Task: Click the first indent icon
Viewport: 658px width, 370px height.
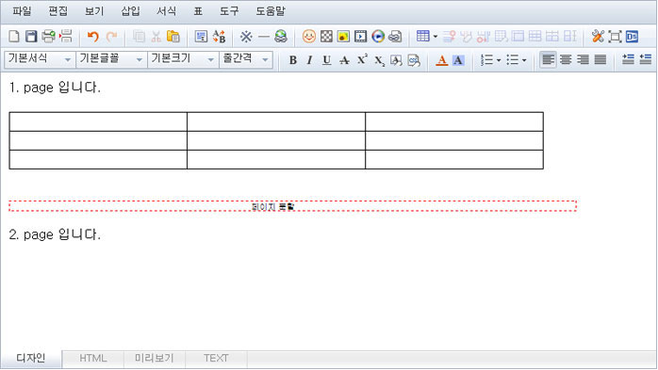Action: (x=628, y=59)
